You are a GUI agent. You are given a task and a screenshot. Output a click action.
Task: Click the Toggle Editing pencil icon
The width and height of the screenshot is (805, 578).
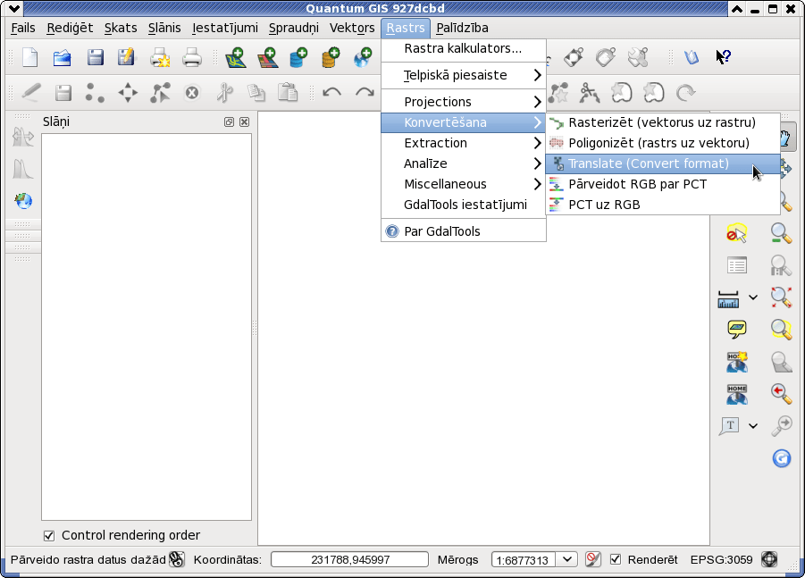click(x=30, y=93)
